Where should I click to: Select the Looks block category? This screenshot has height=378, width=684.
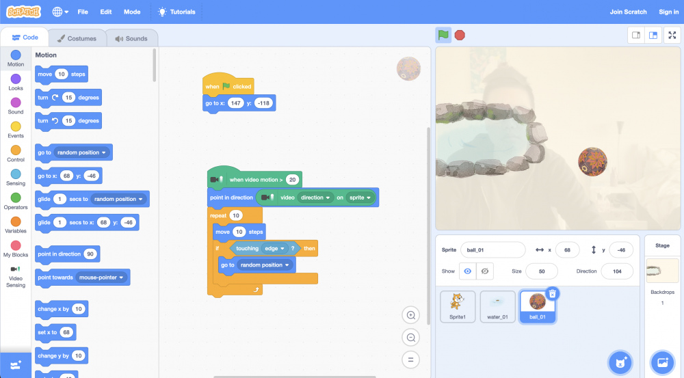click(x=16, y=83)
